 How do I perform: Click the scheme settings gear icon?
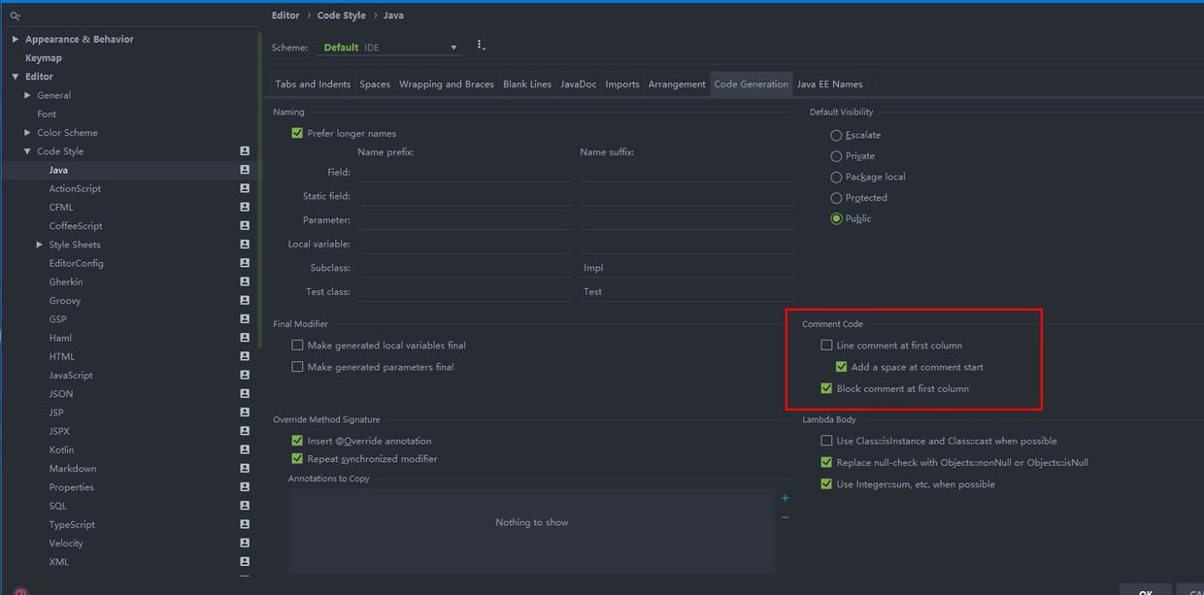[481, 46]
